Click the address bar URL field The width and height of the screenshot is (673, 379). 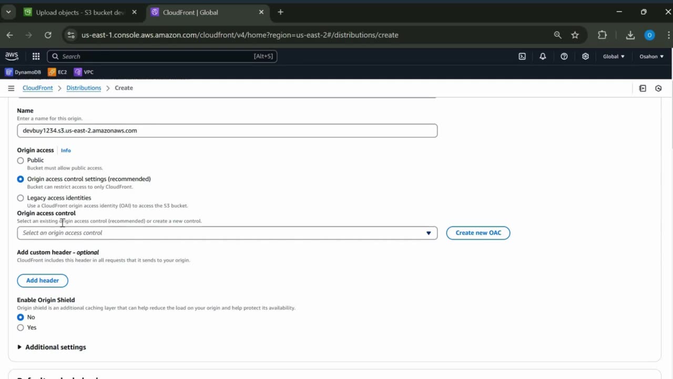pos(240,35)
